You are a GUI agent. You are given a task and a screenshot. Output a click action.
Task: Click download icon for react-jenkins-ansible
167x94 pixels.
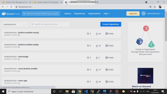97,70
